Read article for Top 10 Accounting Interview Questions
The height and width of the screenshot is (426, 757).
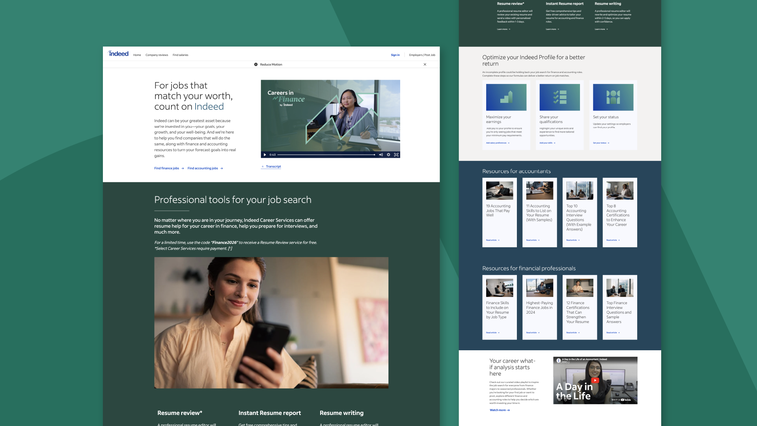[573, 240]
